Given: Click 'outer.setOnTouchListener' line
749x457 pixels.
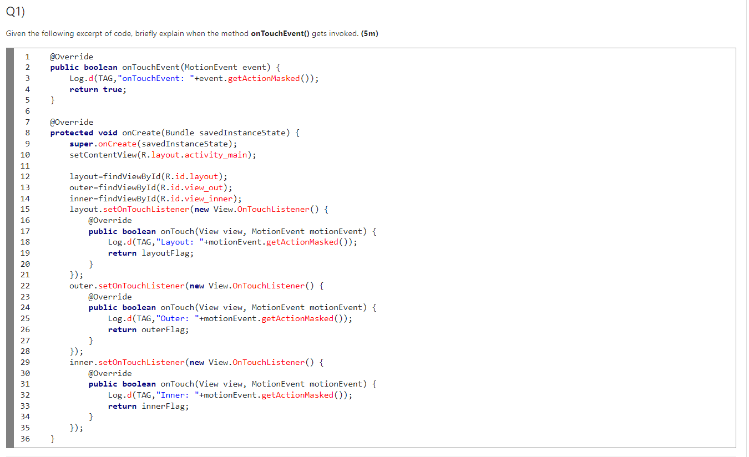Looking at the screenshot, I should click(196, 286).
